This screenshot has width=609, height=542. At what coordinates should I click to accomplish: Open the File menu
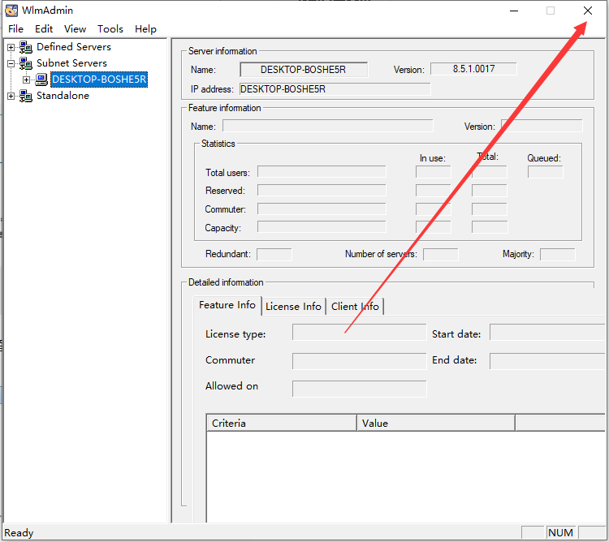coord(15,29)
